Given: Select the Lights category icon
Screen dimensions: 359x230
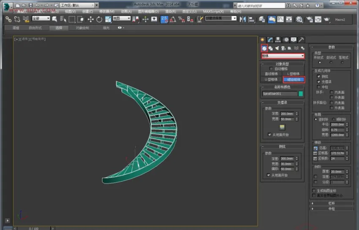Looking at the screenshot, I should click(x=276, y=48).
